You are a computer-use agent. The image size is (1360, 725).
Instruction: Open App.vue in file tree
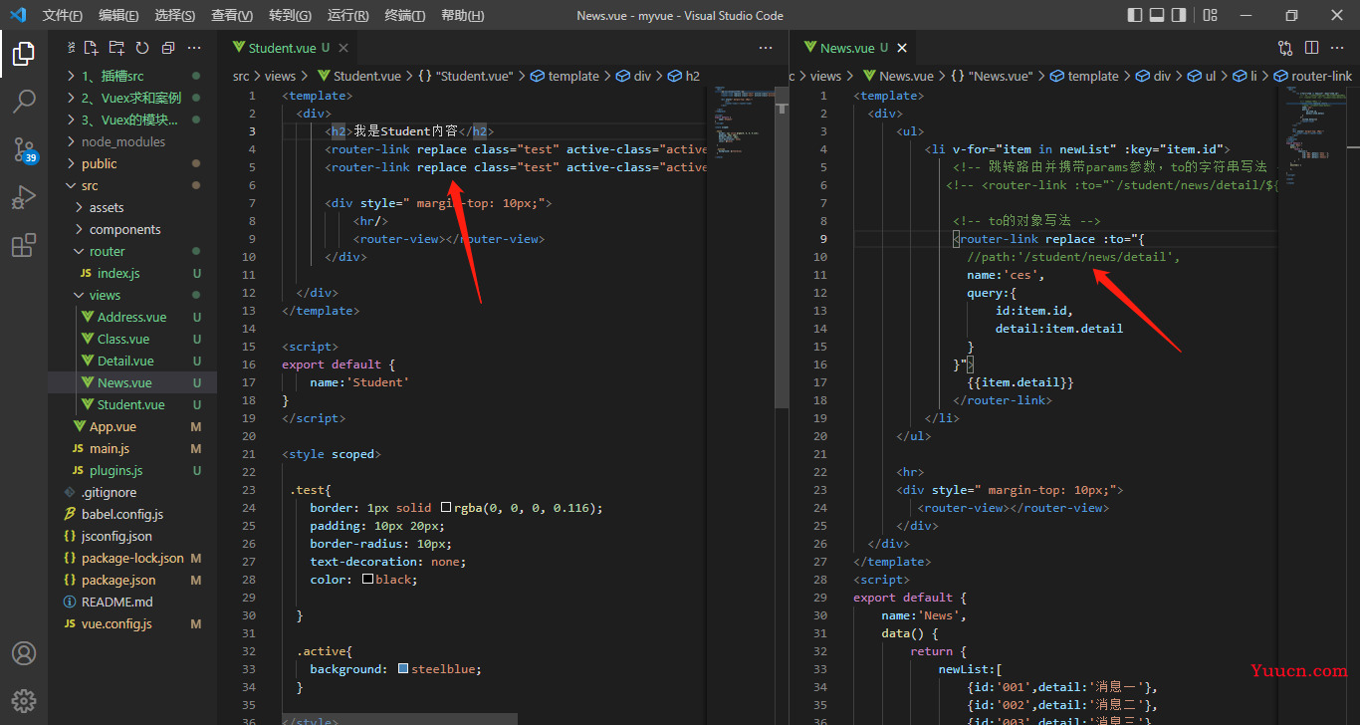click(x=132, y=426)
